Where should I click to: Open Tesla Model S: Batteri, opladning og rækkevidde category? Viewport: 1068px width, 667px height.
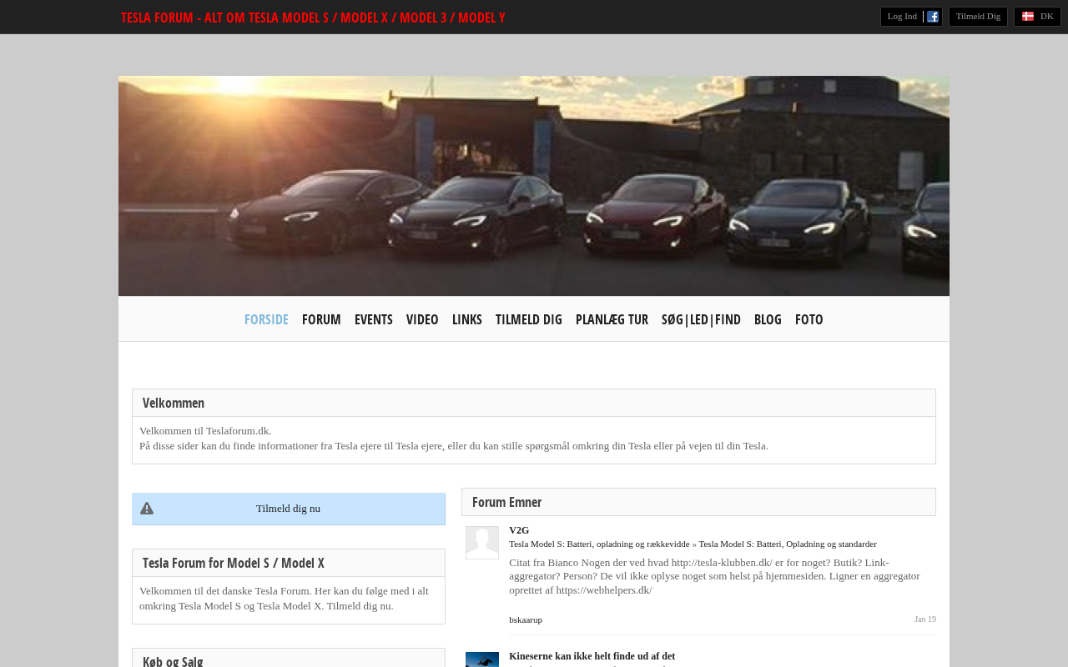599,544
